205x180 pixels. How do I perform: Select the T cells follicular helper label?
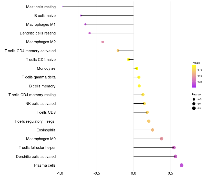(x=37, y=148)
